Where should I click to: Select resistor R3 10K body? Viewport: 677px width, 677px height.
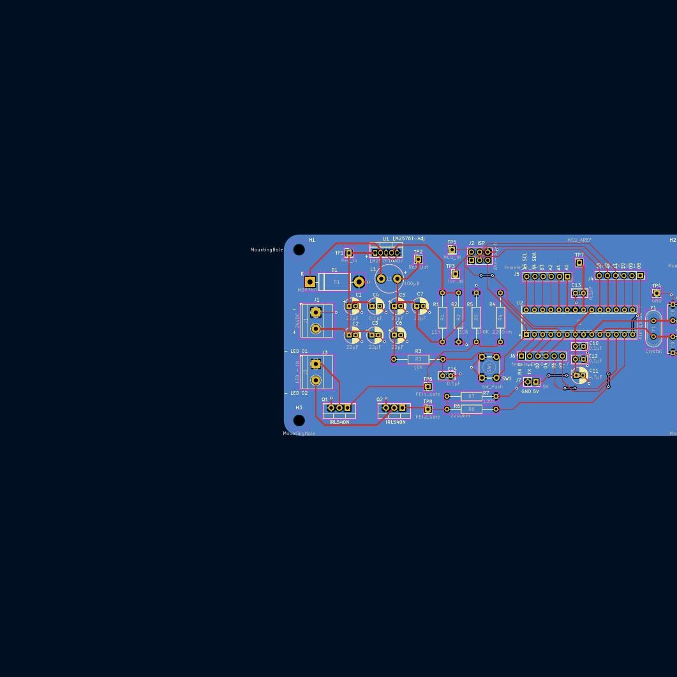click(x=418, y=359)
